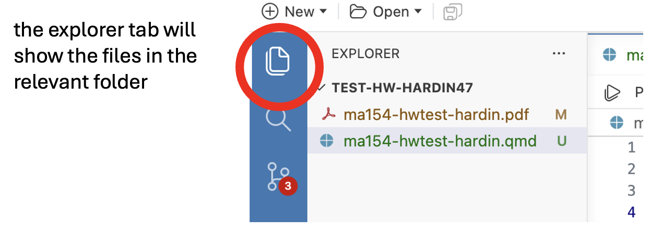Viewport: 662px width, 243px height.
Task: Click the red 3 badge on source control
Action: pyautogui.click(x=288, y=186)
